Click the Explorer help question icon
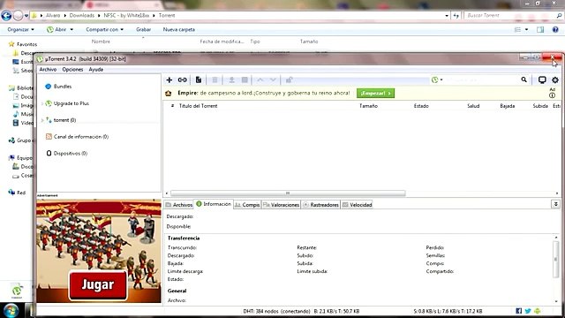565x318 pixels. (555, 29)
